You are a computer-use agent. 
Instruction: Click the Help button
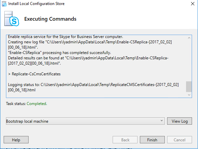16,140
